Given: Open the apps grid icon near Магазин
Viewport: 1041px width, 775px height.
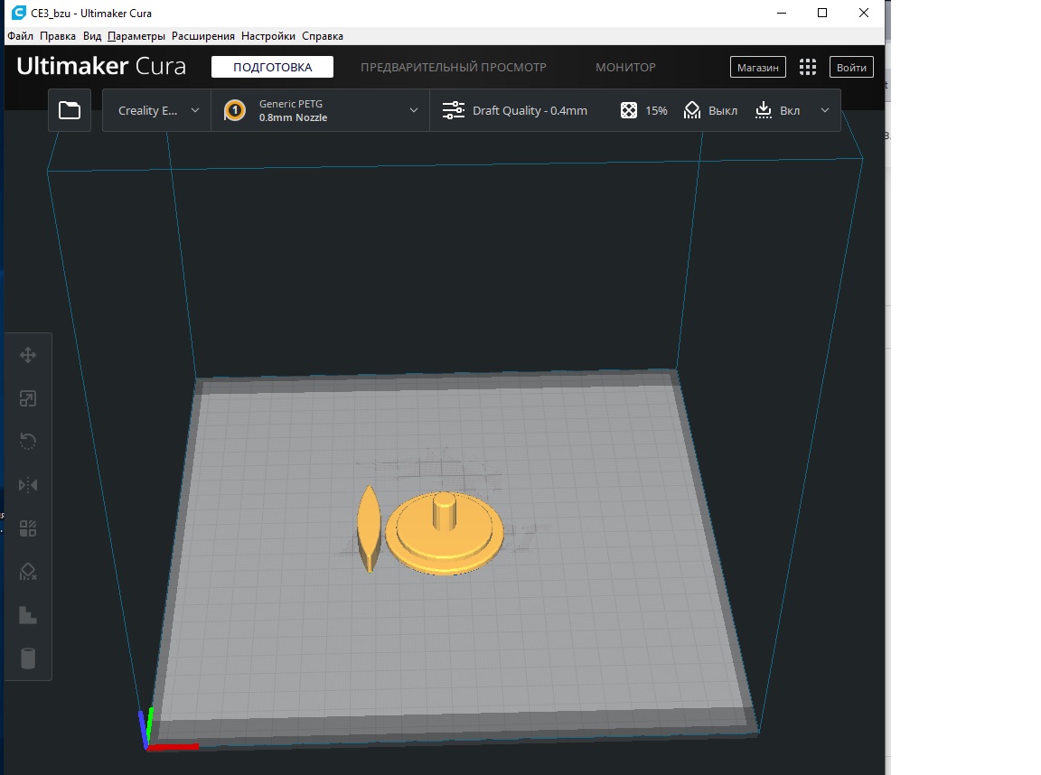Looking at the screenshot, I should click(x=808, y=67).
